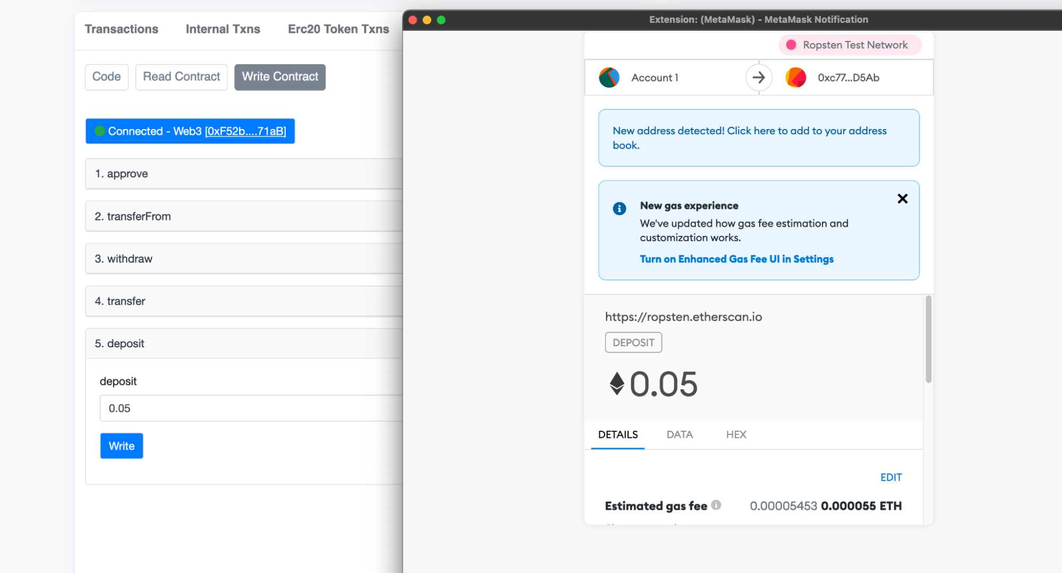Click the deposit amount input field
1062x573 pixels.
(250, 408)
